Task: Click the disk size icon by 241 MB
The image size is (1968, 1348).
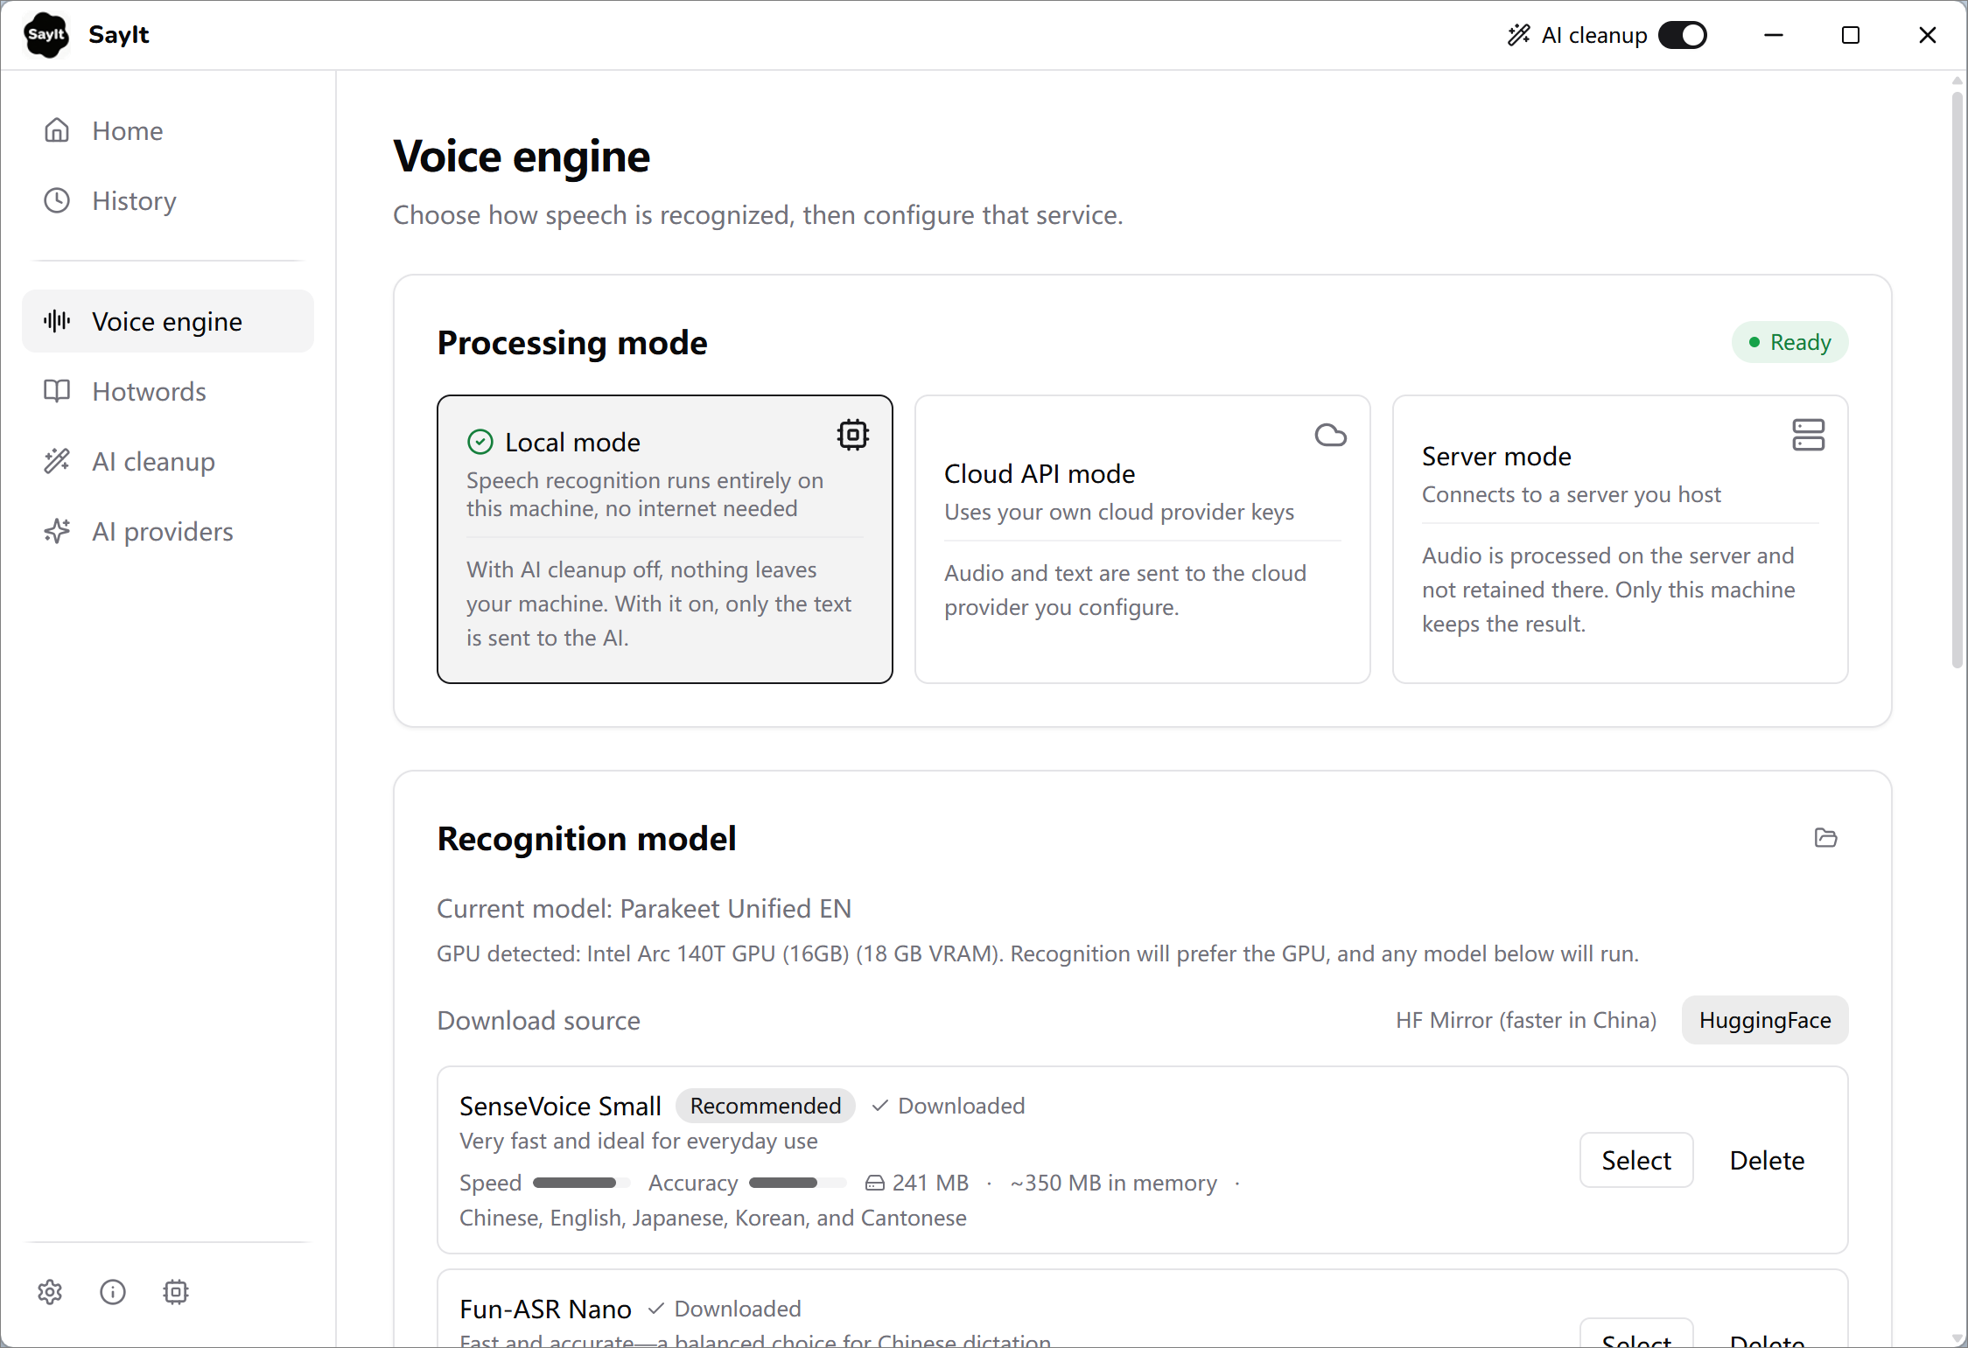Action: pos(875,1183)
